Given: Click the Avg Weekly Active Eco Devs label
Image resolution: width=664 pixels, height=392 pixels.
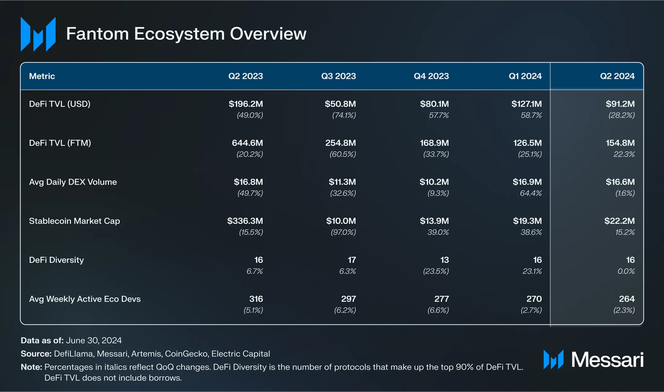Looking at the screenshot, I should tap(85, 299).
